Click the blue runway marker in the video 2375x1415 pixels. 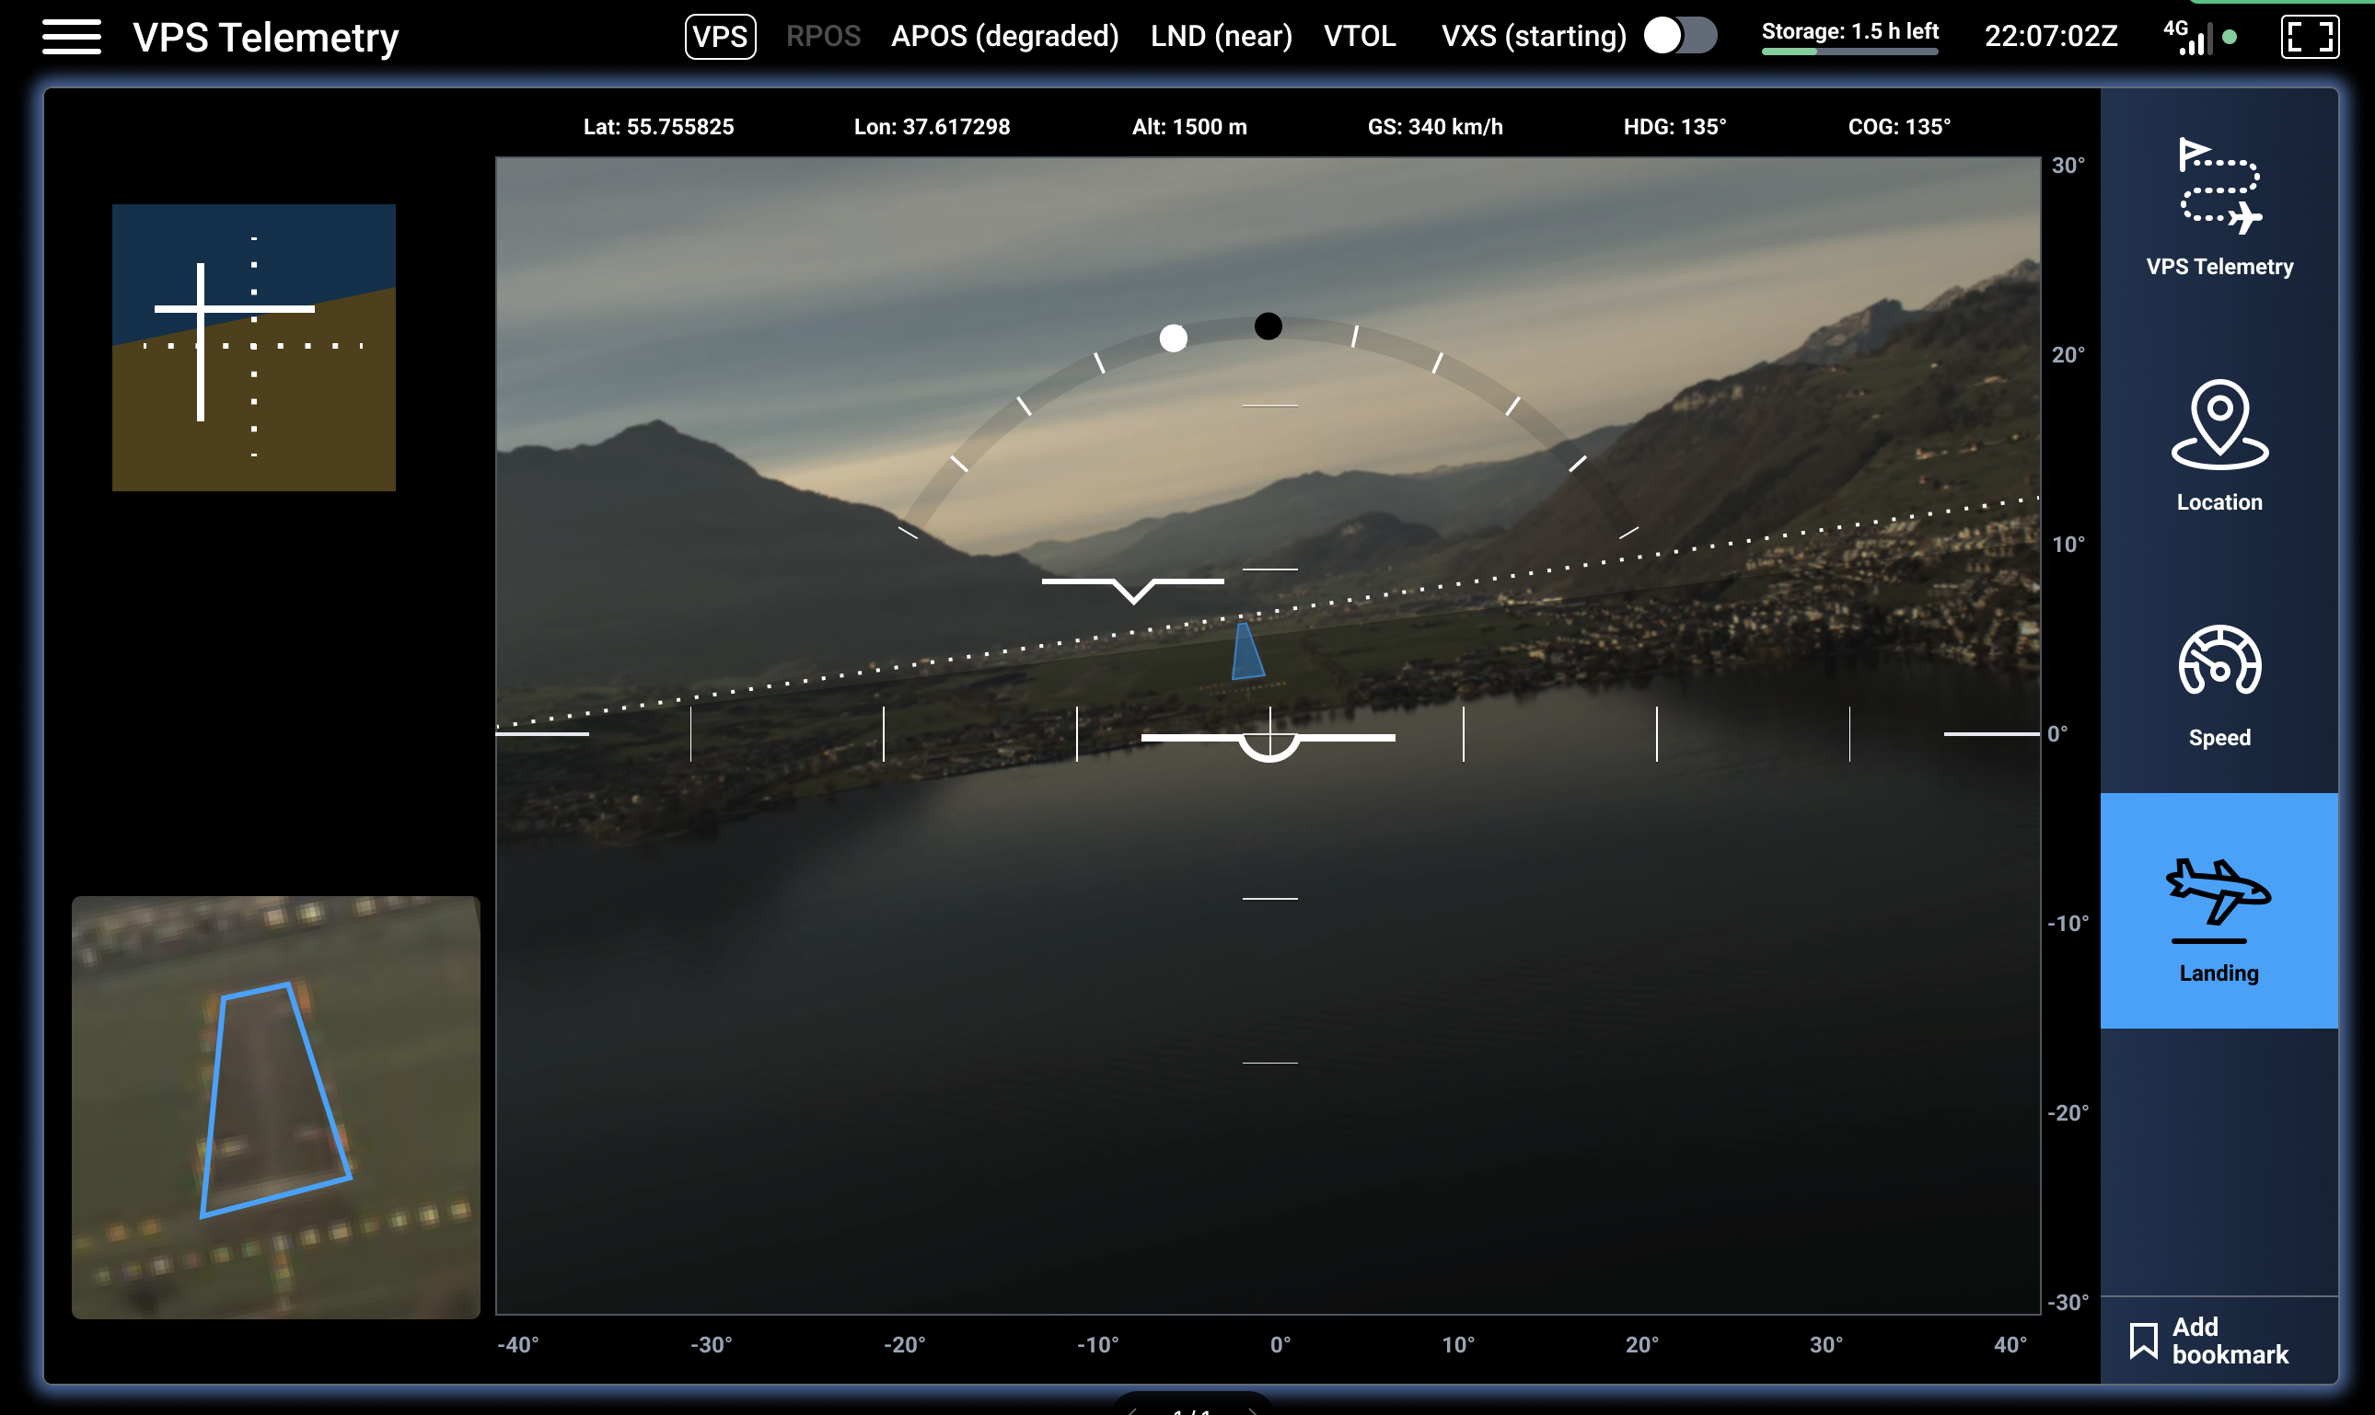tap(1246, 653)
